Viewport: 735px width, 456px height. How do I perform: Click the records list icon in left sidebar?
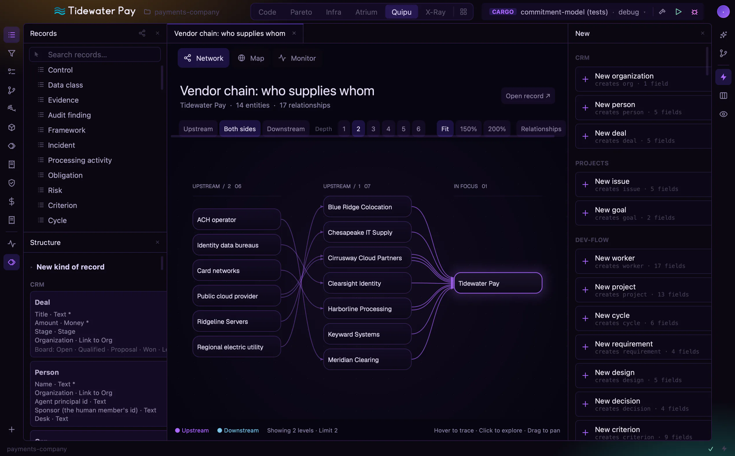(12, 35)
